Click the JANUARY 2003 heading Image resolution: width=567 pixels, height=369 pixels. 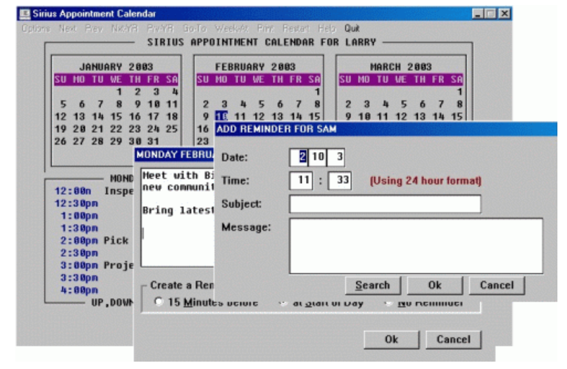[116, 67]
